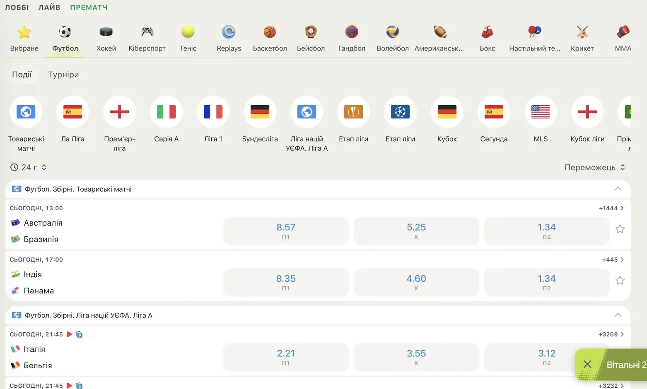Open +1444 more markets link
Screen dimensions: 647x389
click(611, 208)
